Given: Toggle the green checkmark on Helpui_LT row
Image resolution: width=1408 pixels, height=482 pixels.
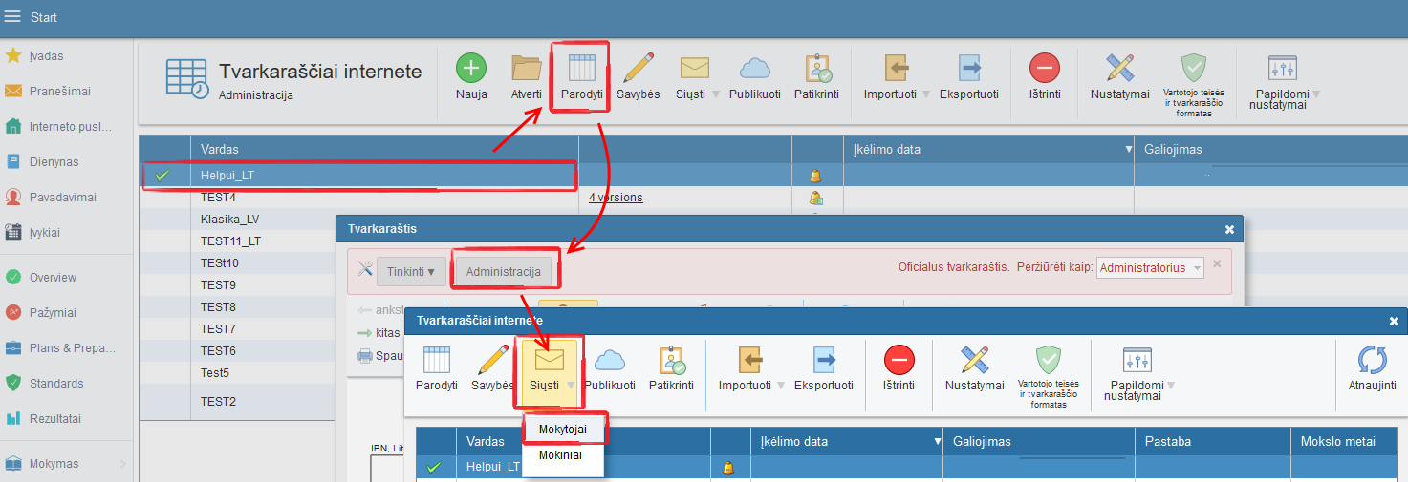Looking at the screenshot, I should pyautogui.click(x=162, y=176).
